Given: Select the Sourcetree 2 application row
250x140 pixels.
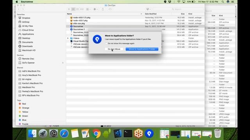Looking at the screenshot, I should 135,30.
